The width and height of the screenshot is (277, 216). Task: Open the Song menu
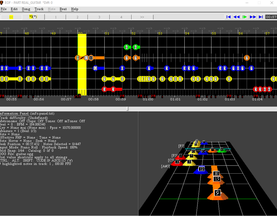point(26,9)
